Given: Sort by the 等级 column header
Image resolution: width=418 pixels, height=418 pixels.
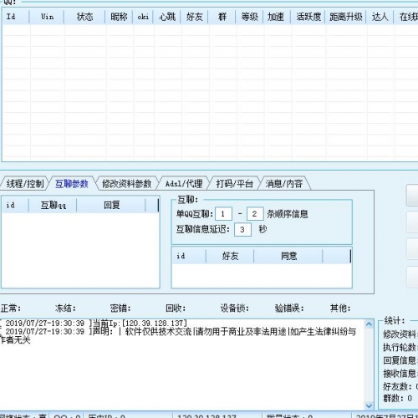Looking at the screenshot, I should pos(249,17).
